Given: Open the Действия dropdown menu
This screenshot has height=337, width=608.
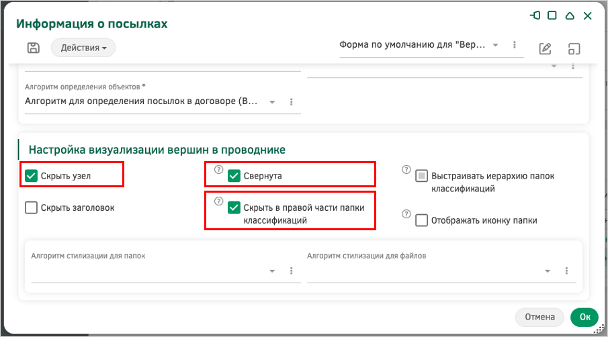Looking at the screenshot, I should [x=83, y=48].
